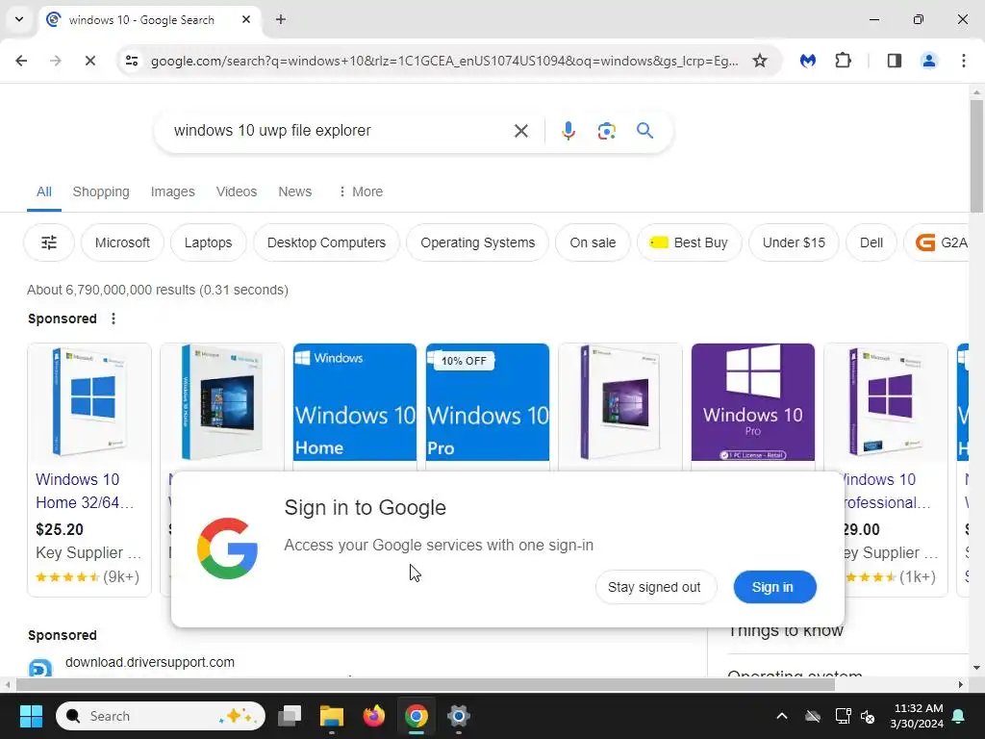Open the tab search dropdown arrow
This screenshot has width=985, height=739.
click(19, 19)
